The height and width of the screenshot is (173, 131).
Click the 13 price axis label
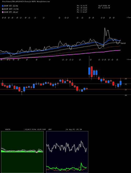point(125,79)
